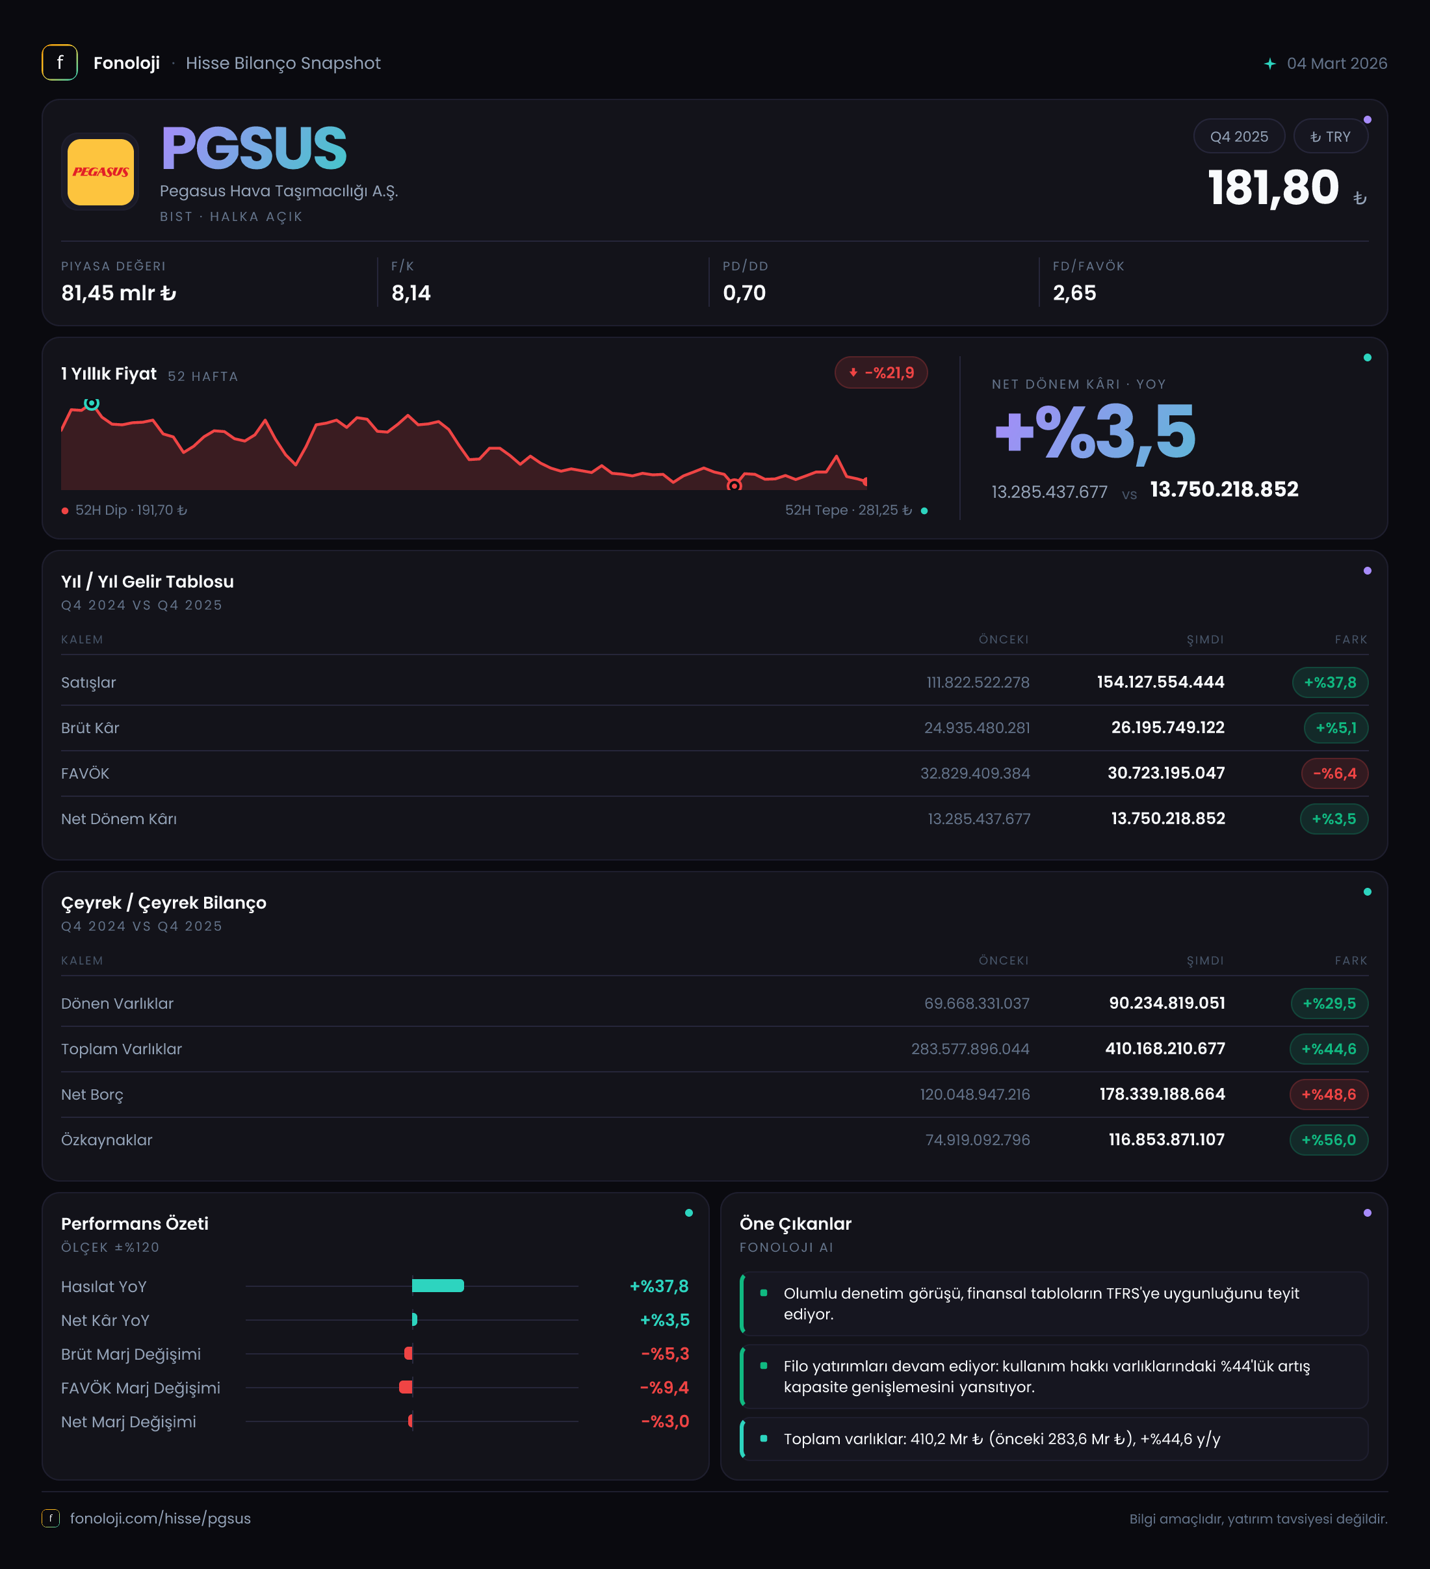Image resolution: width=1430 pixels, height=1569 pixels.
Task: Click the Toplam Varlıklar value 410.168.210.677
Action: pos(1165,1049)
